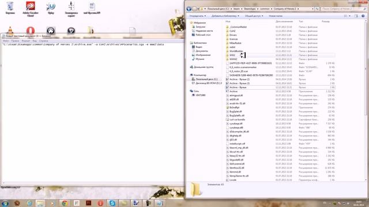Refresh the Explorer address bar

tap(317, 9)
